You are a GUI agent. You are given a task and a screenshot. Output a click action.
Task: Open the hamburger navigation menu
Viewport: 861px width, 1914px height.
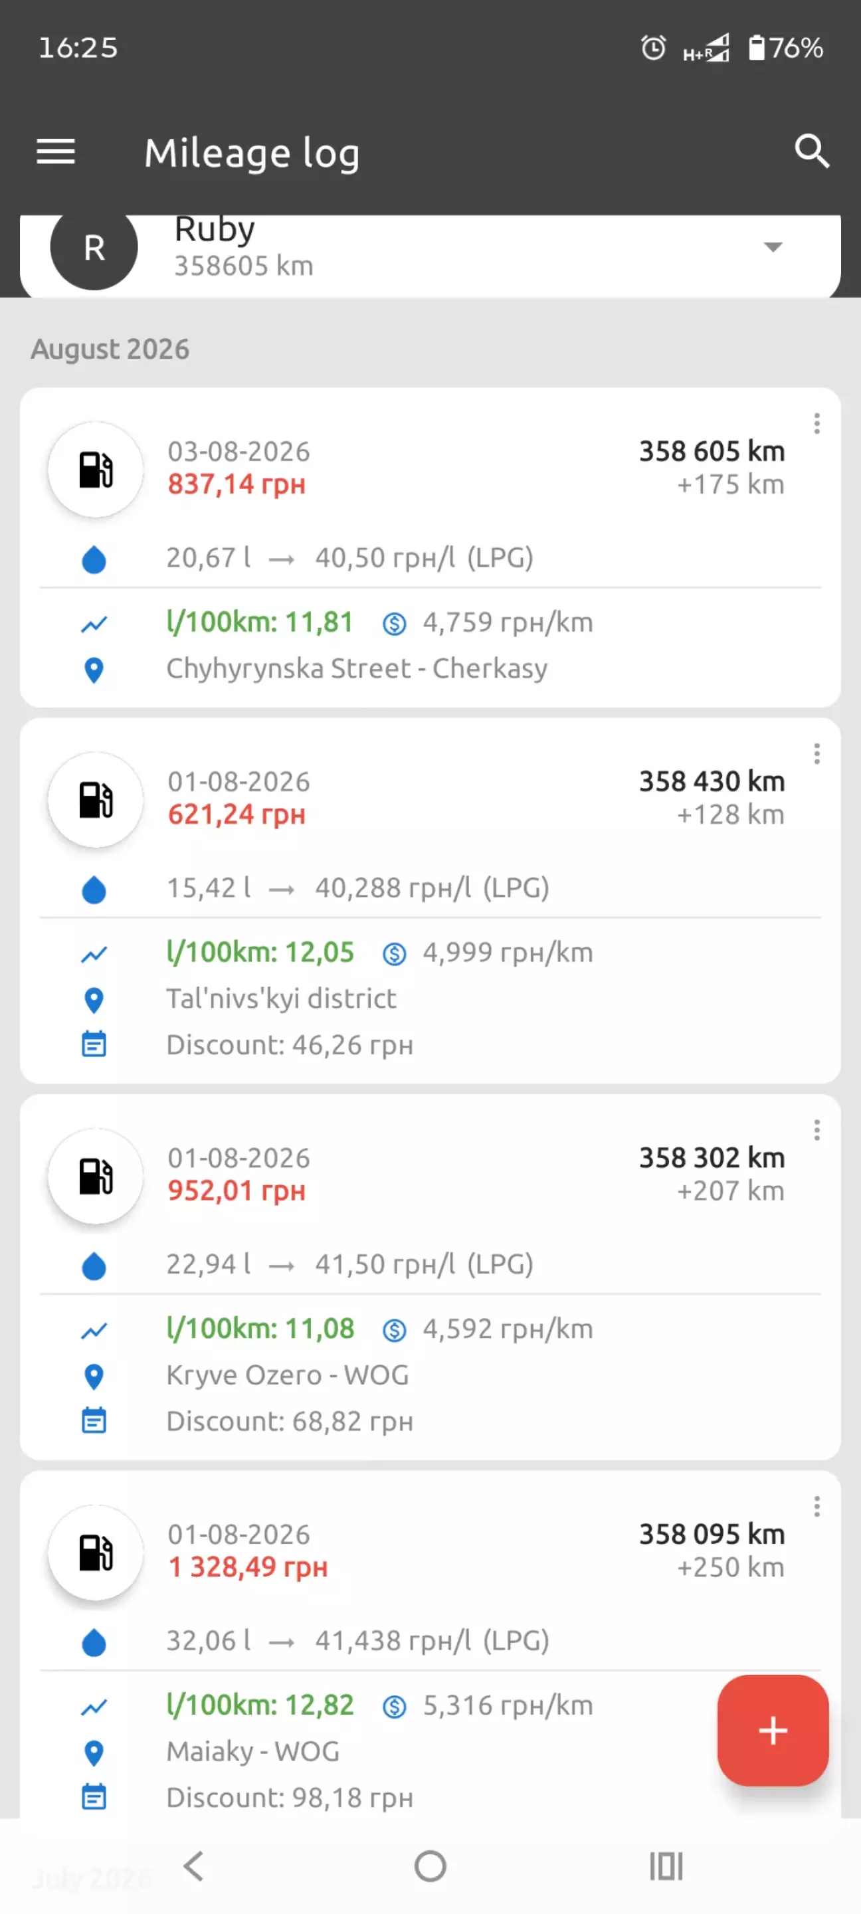pyautogui.click(x=56, y=152)
